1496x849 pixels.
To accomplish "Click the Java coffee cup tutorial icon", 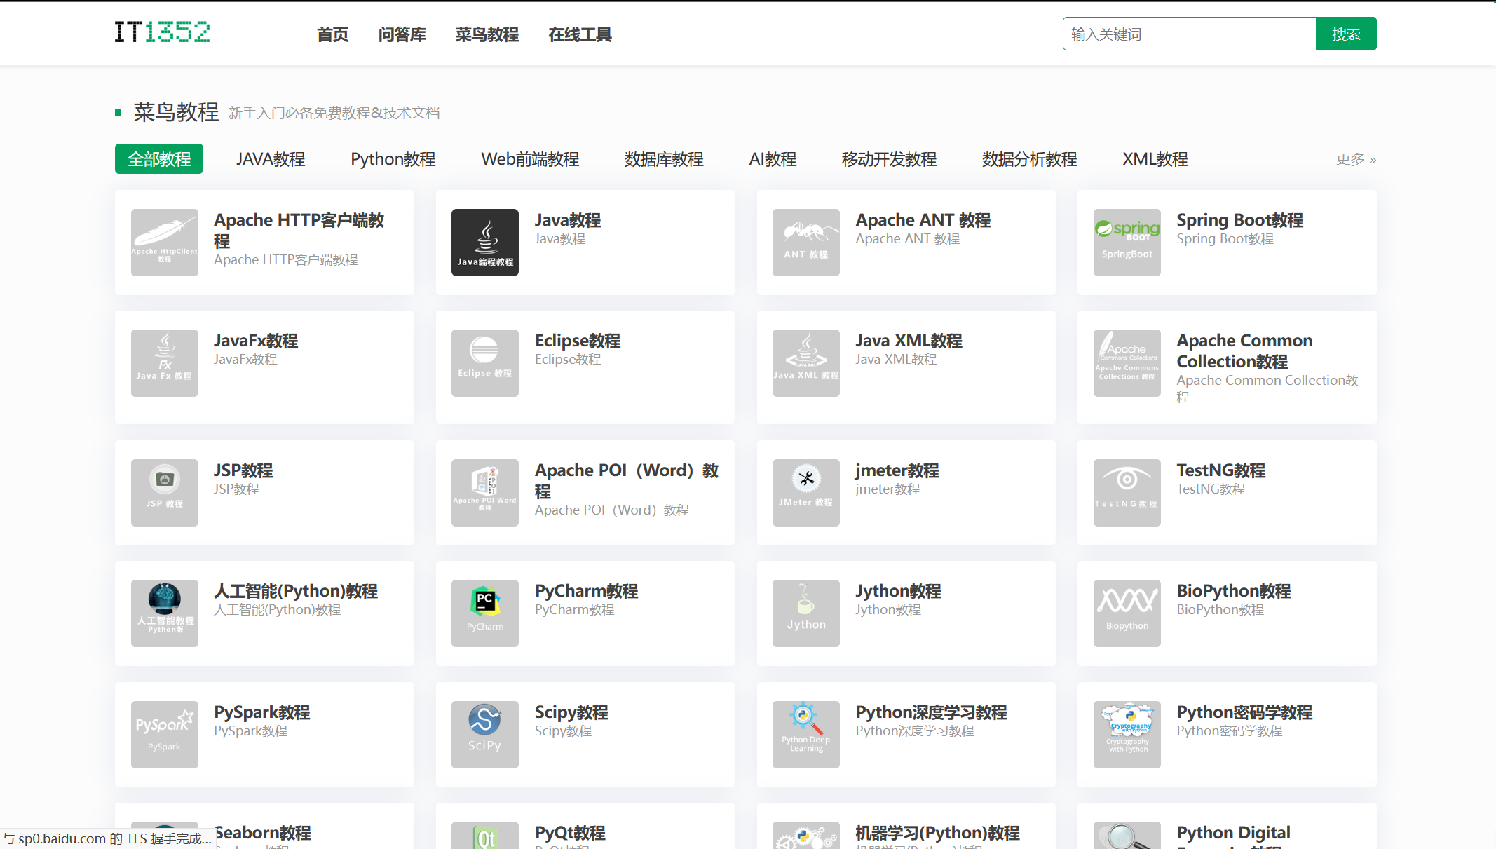I will click(484, 242).
